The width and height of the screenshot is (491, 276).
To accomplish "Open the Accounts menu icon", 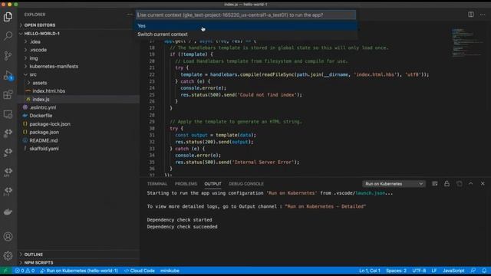I will 8,237.
